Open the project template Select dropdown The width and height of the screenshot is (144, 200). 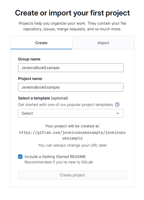tap(71, 113)
